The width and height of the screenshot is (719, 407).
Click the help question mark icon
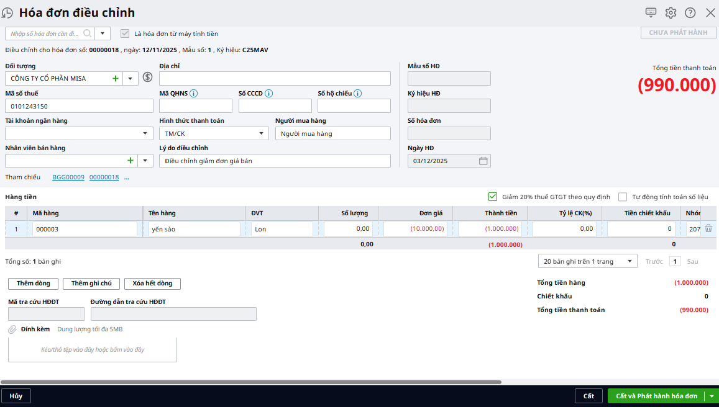pyautogui.click(x=690, y=12)
